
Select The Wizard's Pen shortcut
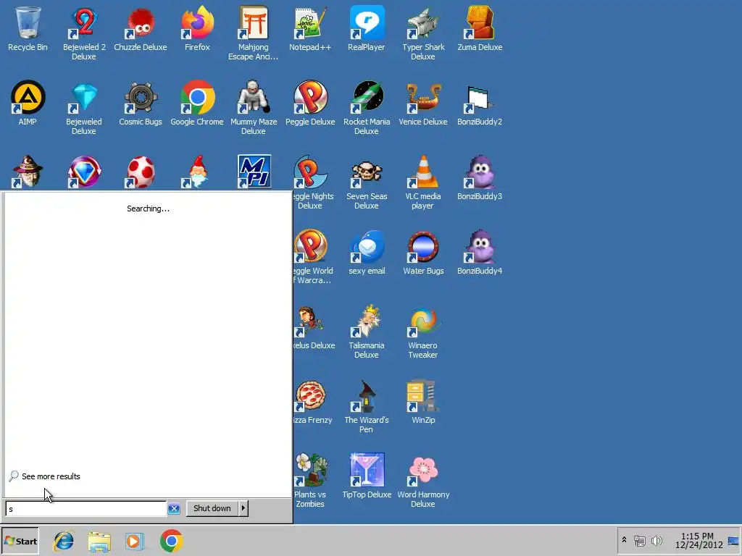366,407
